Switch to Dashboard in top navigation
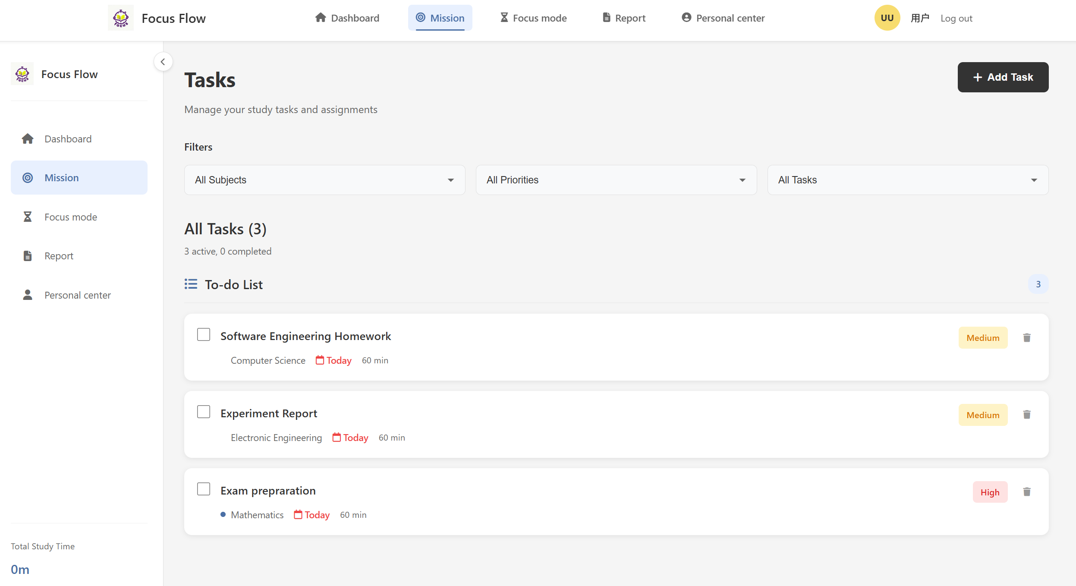 point(347,18)
